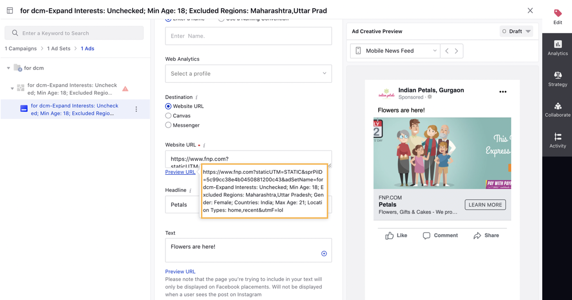Click the for dcm campaign folder icon

[18, 68]
